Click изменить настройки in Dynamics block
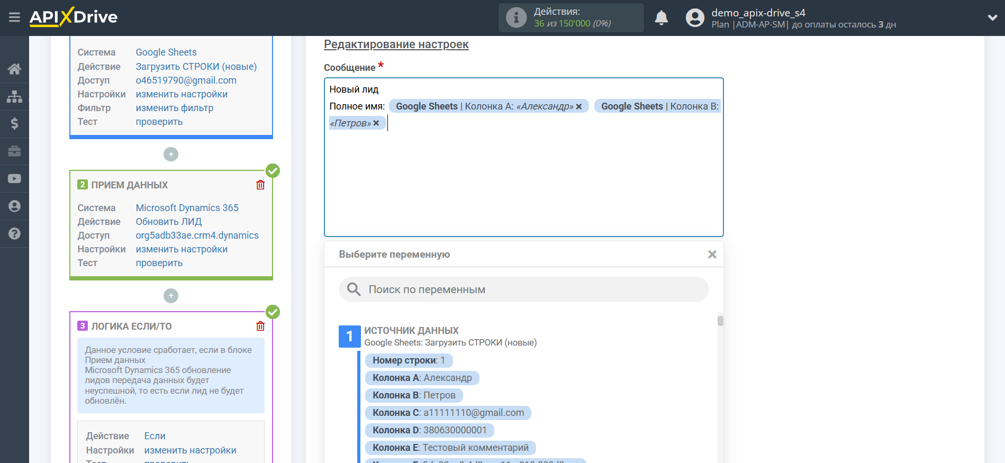The height and width of the screenshot is (463, 1005). click(182, 249)
